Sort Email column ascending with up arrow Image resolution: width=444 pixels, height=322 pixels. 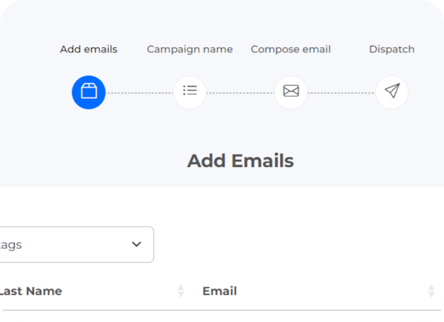point(431,287)
